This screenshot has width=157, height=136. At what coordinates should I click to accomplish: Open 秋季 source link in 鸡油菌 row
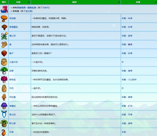pos(130,18)
